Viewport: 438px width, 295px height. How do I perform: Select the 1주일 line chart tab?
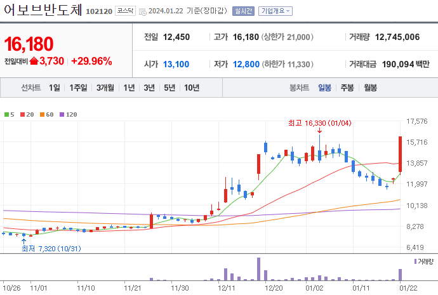click(78, 88)
